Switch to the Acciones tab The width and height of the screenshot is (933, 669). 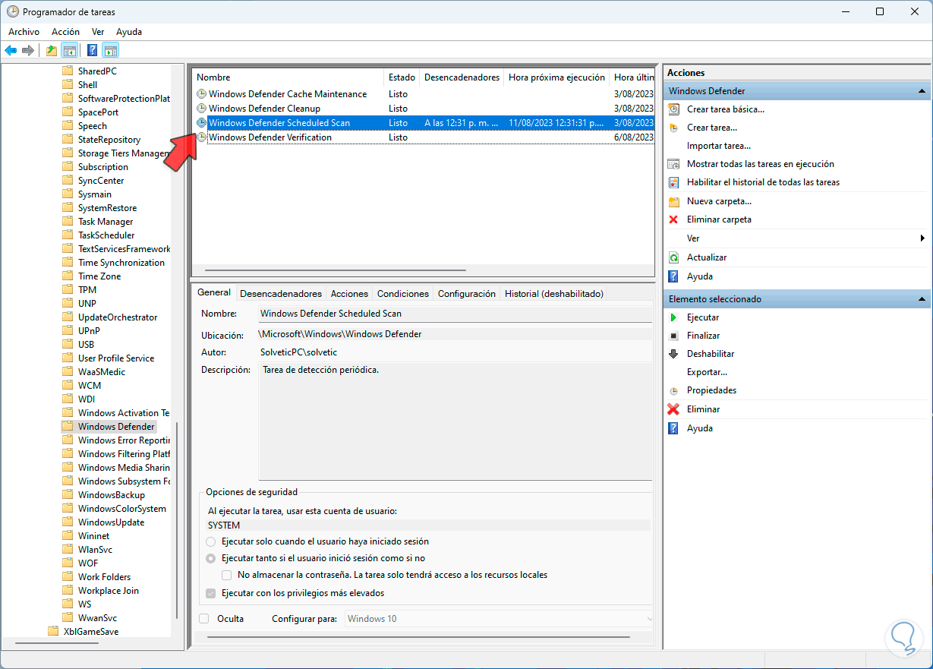[349, 294]
